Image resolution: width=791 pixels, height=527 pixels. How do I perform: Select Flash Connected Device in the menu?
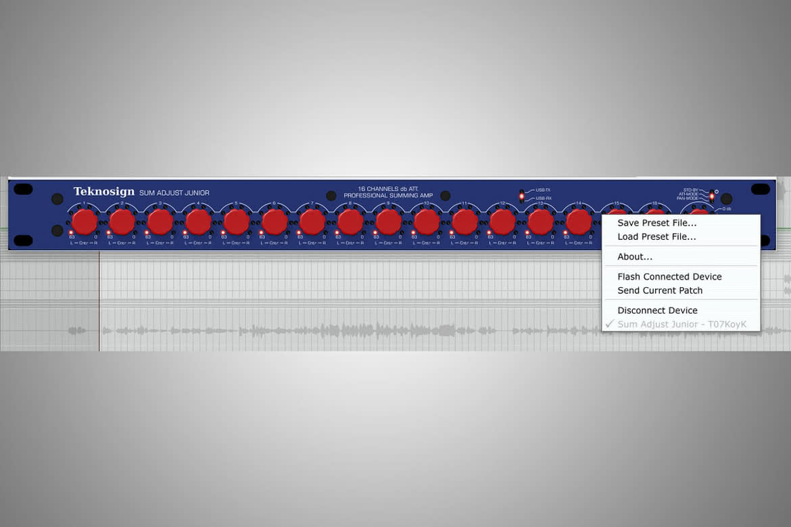coord(681,276)
